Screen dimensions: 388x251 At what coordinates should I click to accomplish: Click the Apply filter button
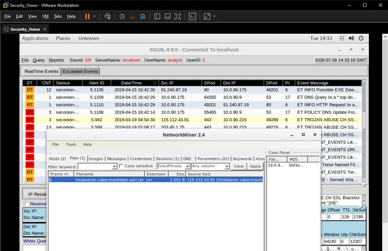[x=255, y=166]
